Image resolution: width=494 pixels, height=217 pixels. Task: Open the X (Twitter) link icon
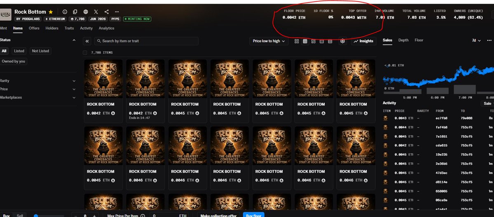96,12
